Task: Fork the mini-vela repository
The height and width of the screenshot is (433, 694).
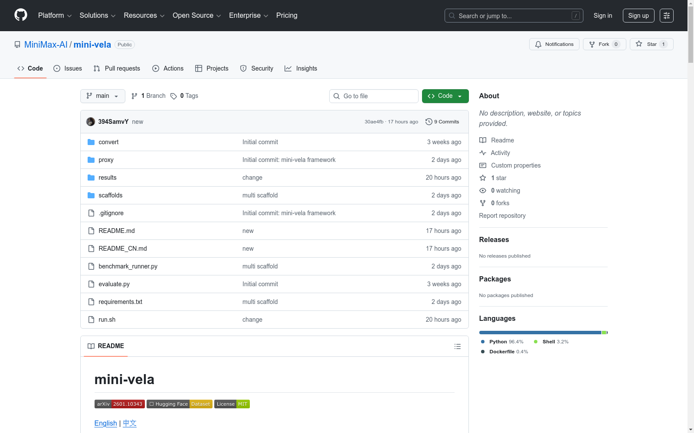Action: [x=605, y=44]
